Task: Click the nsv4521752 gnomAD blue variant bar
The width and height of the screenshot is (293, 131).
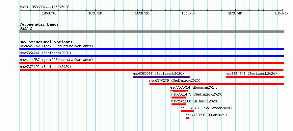Action: [151, 49]
